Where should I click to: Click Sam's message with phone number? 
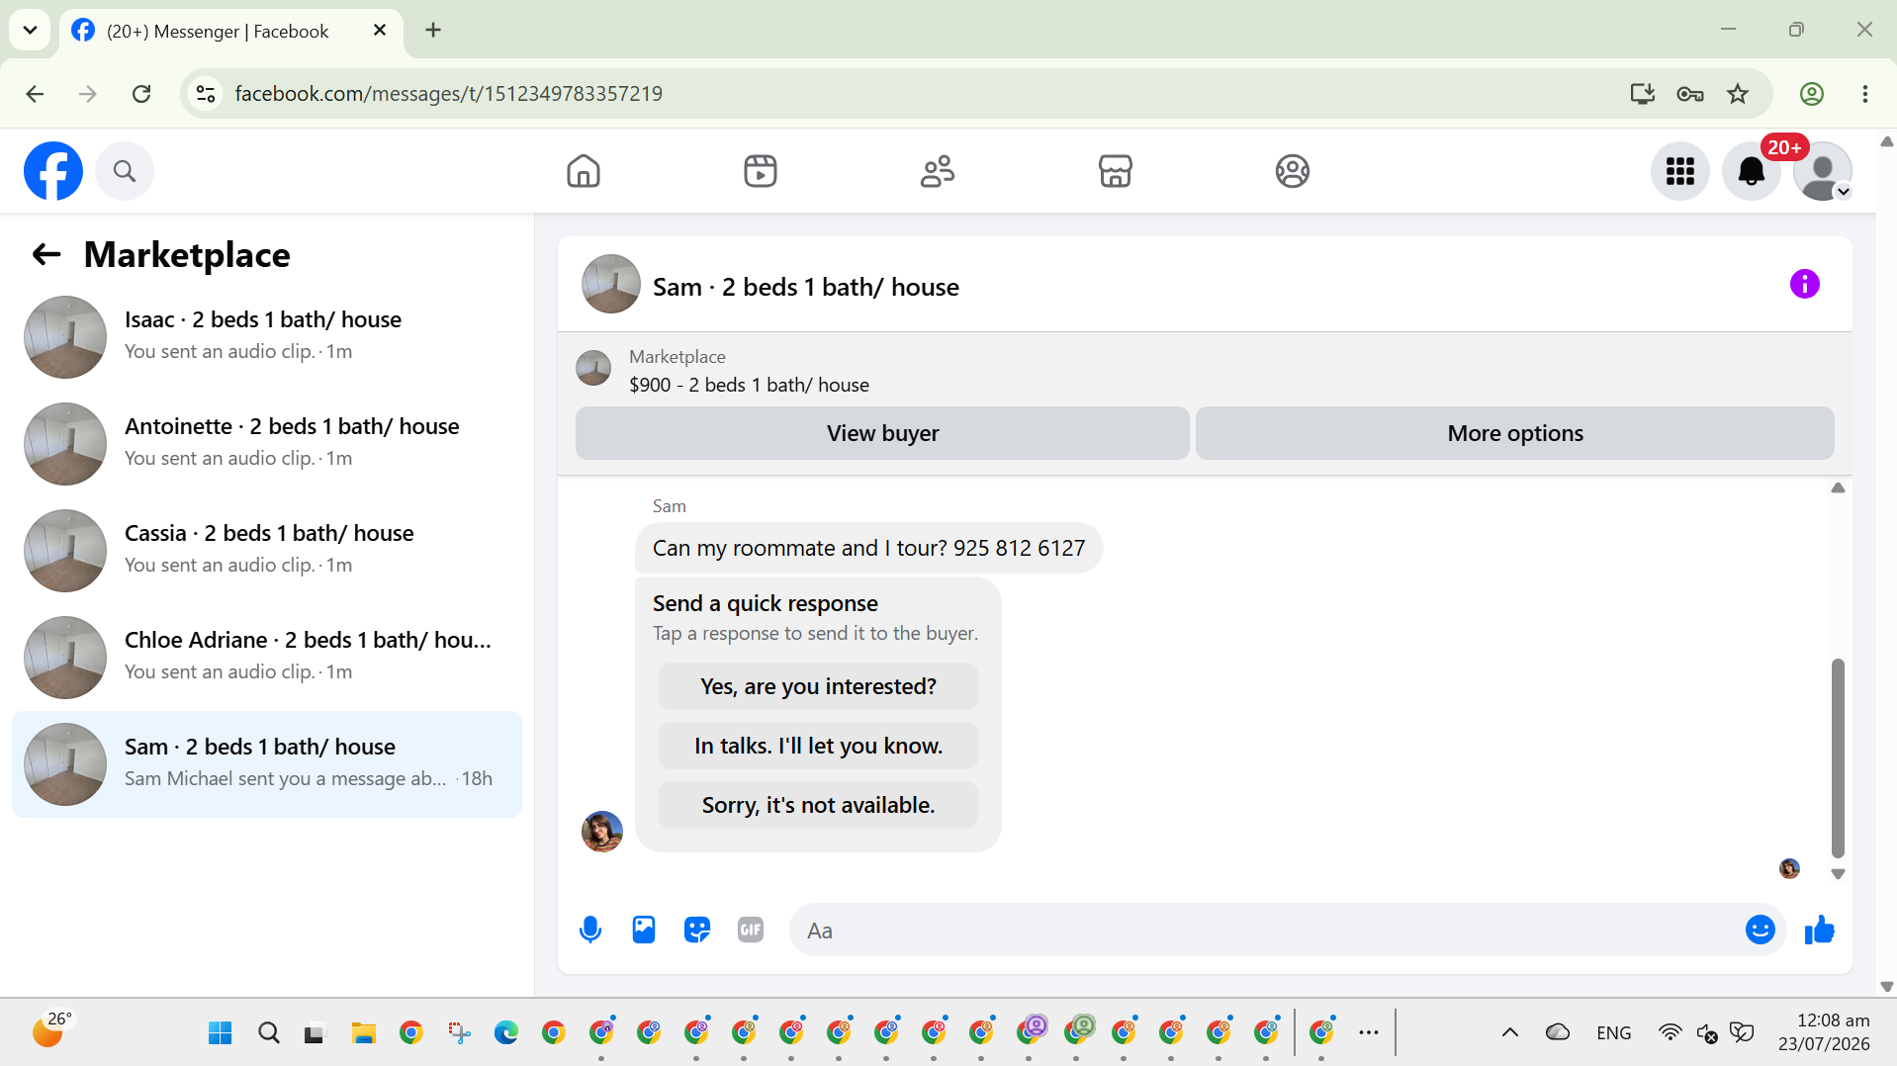[x=868, y=548]
